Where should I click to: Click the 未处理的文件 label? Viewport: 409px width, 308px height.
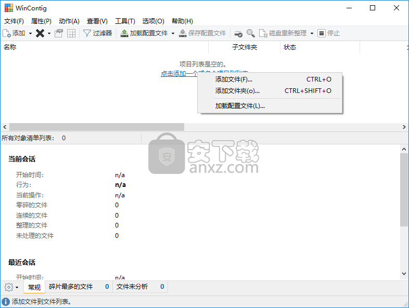35,236
